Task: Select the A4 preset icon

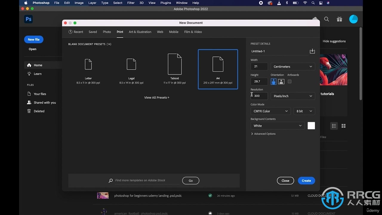Action: [218, 64]
